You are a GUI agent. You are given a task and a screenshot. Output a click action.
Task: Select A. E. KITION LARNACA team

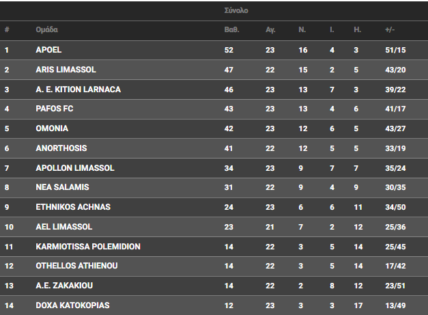tap(78, 90)
